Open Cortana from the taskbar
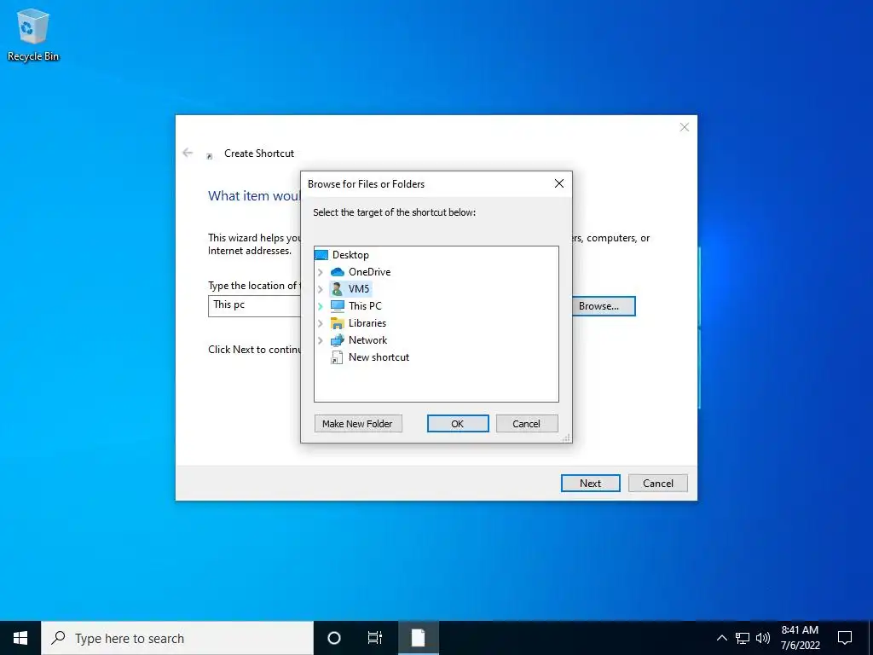Image resolution: width=873 pixels, height=655 pixels. (x=334, y=638)
